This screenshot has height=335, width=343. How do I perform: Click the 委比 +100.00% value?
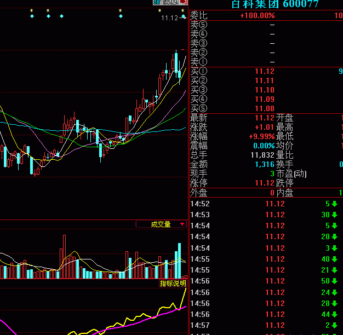click(x=257, y=15)
